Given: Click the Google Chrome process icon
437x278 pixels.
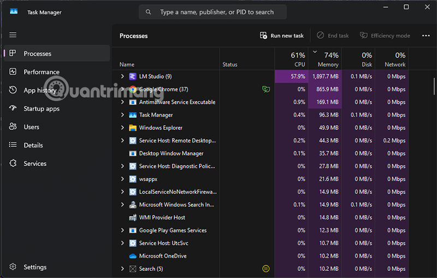Looking at the screenshot, I should pos(133,89).
